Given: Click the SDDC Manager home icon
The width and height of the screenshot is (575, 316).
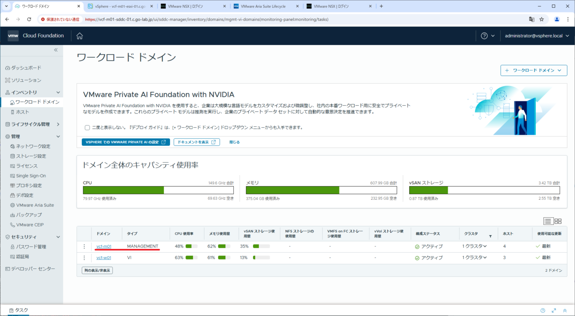Looking at the screenshot, I should pyautogui.click(x=80, y=36).
